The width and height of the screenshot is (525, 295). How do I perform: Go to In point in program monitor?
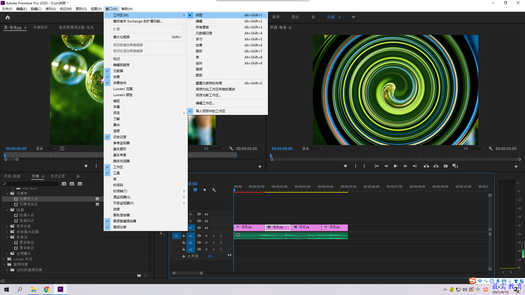[x=377, y=166]
